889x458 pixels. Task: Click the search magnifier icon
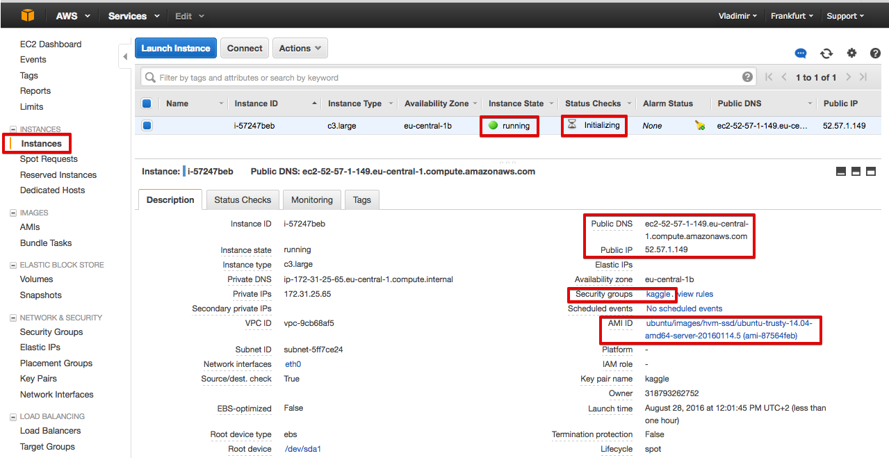(x=150, y=77)
